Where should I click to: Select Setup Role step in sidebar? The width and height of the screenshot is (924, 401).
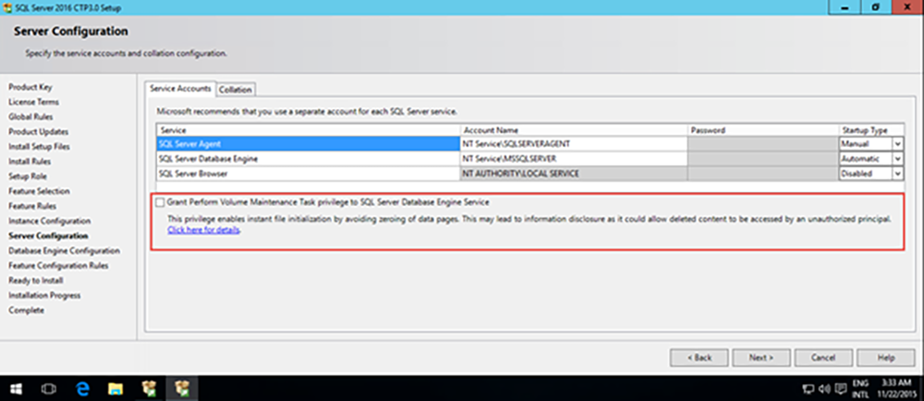coord(28,176)
